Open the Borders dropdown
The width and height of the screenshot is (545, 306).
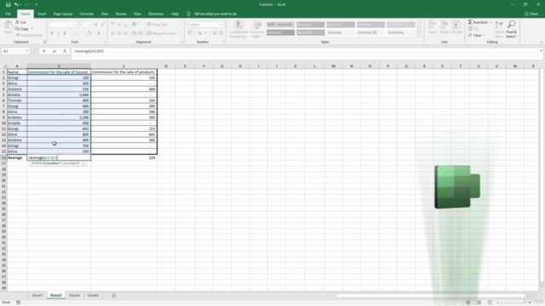click(82, 33)
